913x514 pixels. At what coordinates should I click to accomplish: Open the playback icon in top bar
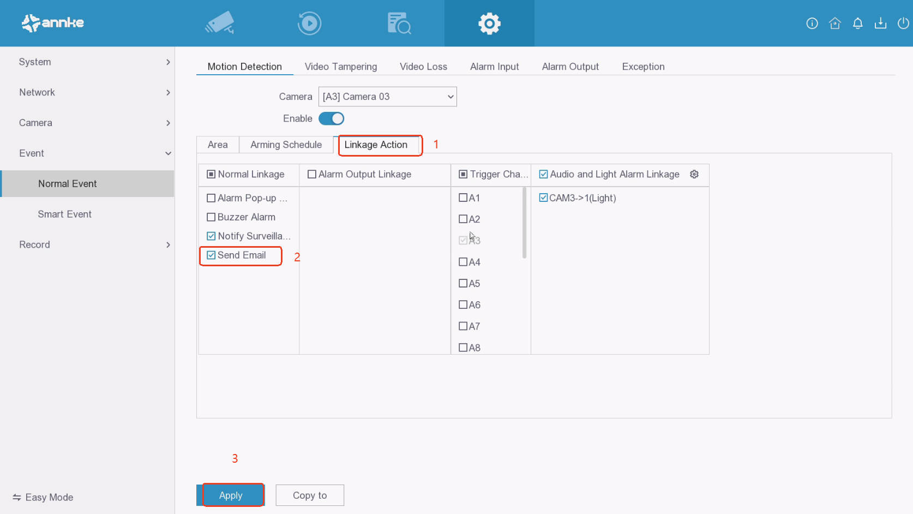(x=309, y=23)
